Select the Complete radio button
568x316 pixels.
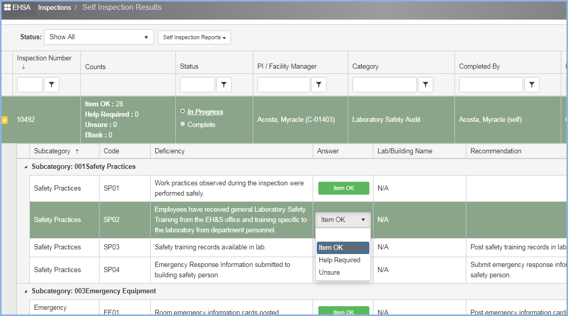click(183, 124)
